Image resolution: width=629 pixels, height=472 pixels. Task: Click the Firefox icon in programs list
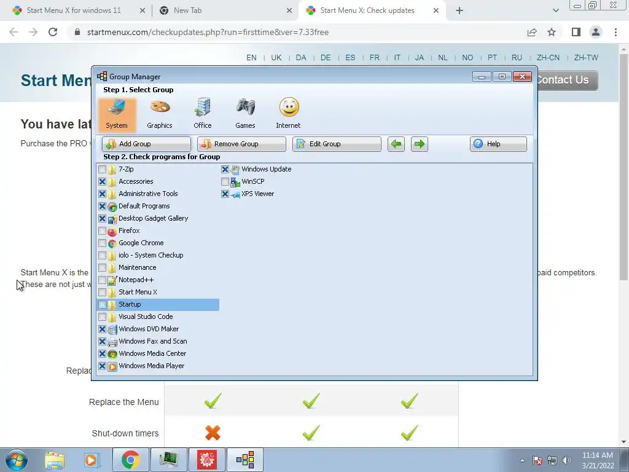point(112,231)
